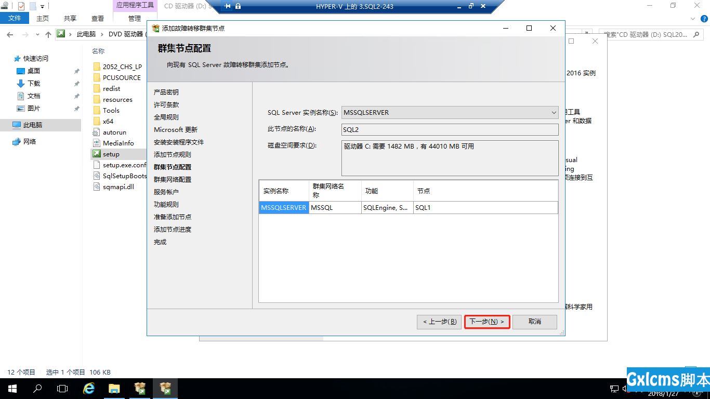Open the SQL Server instance name dropdown
Screen dimensions: 710x399
pos(554,113)
